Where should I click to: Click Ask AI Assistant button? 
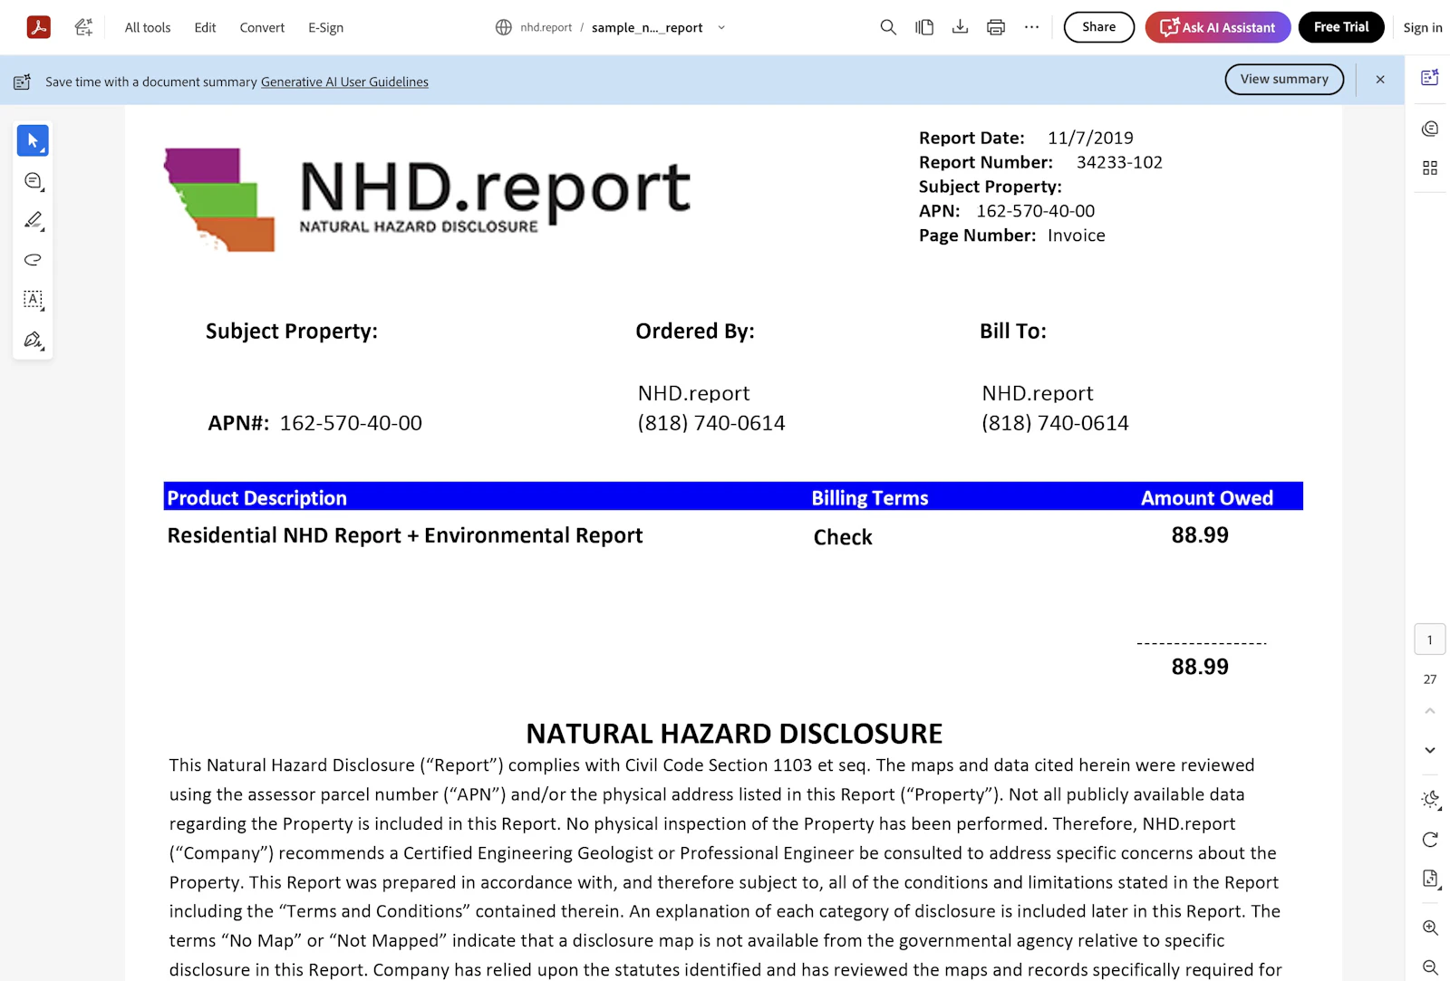tap(1218, 27)
